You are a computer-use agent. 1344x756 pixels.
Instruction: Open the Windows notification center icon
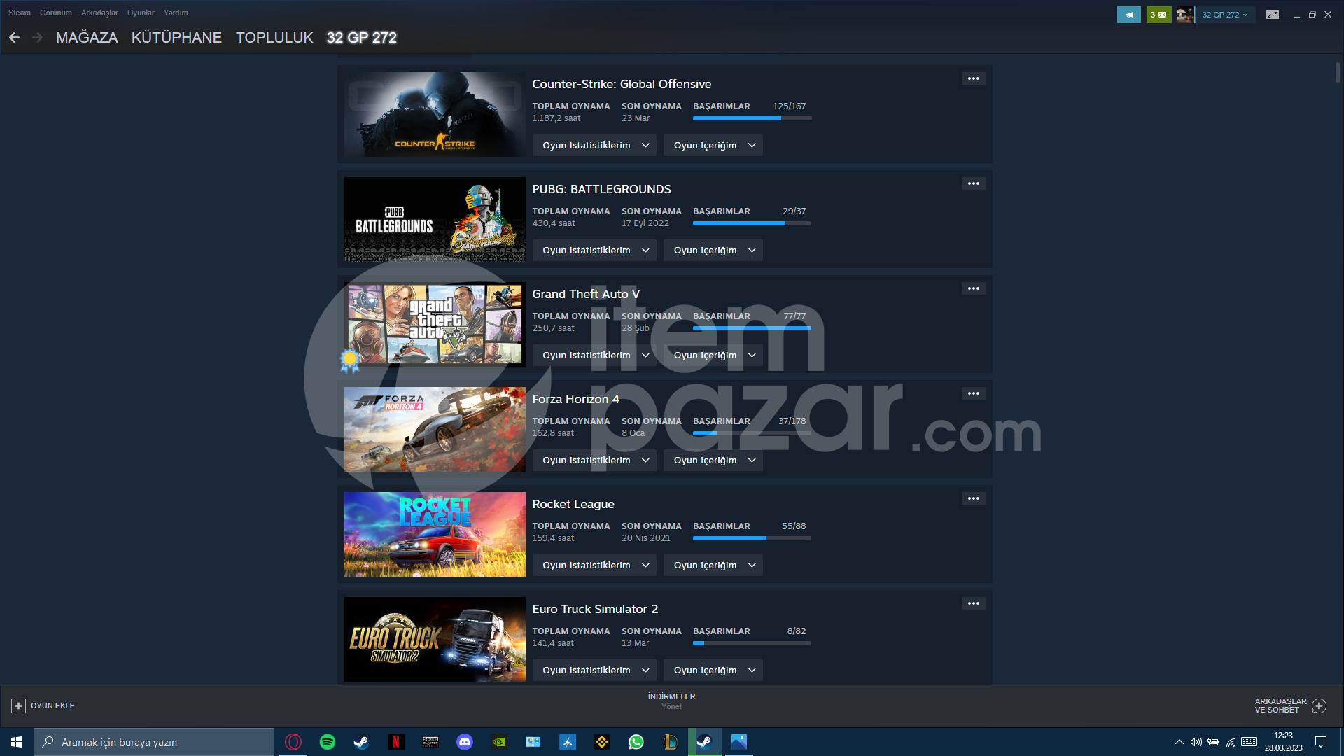click(x=1321, y=742)
